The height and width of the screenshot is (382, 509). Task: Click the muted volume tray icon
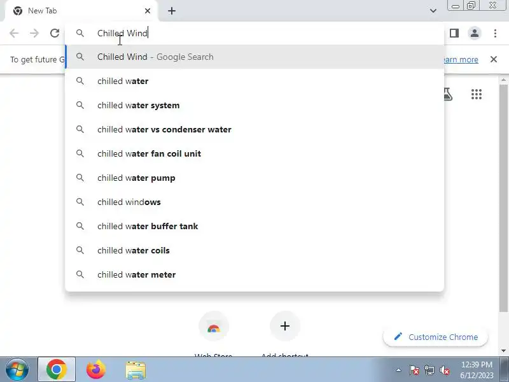coord(444,370)
